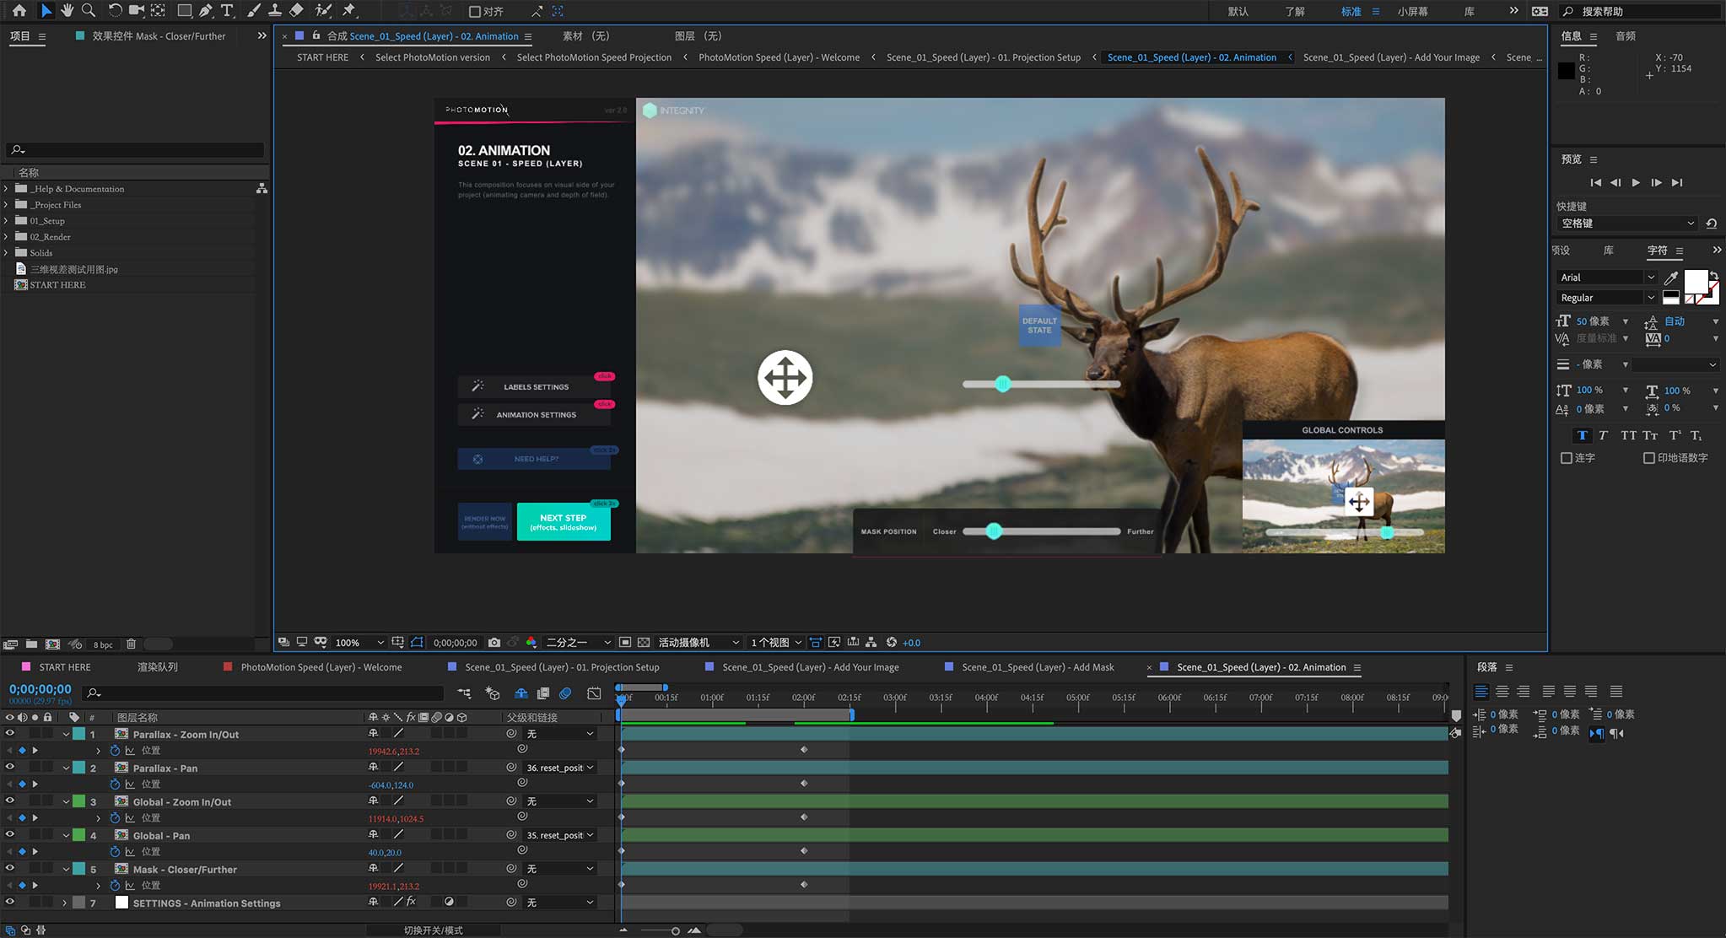Hide the Mask - Closer/Further layer

(x=10, y=869)
